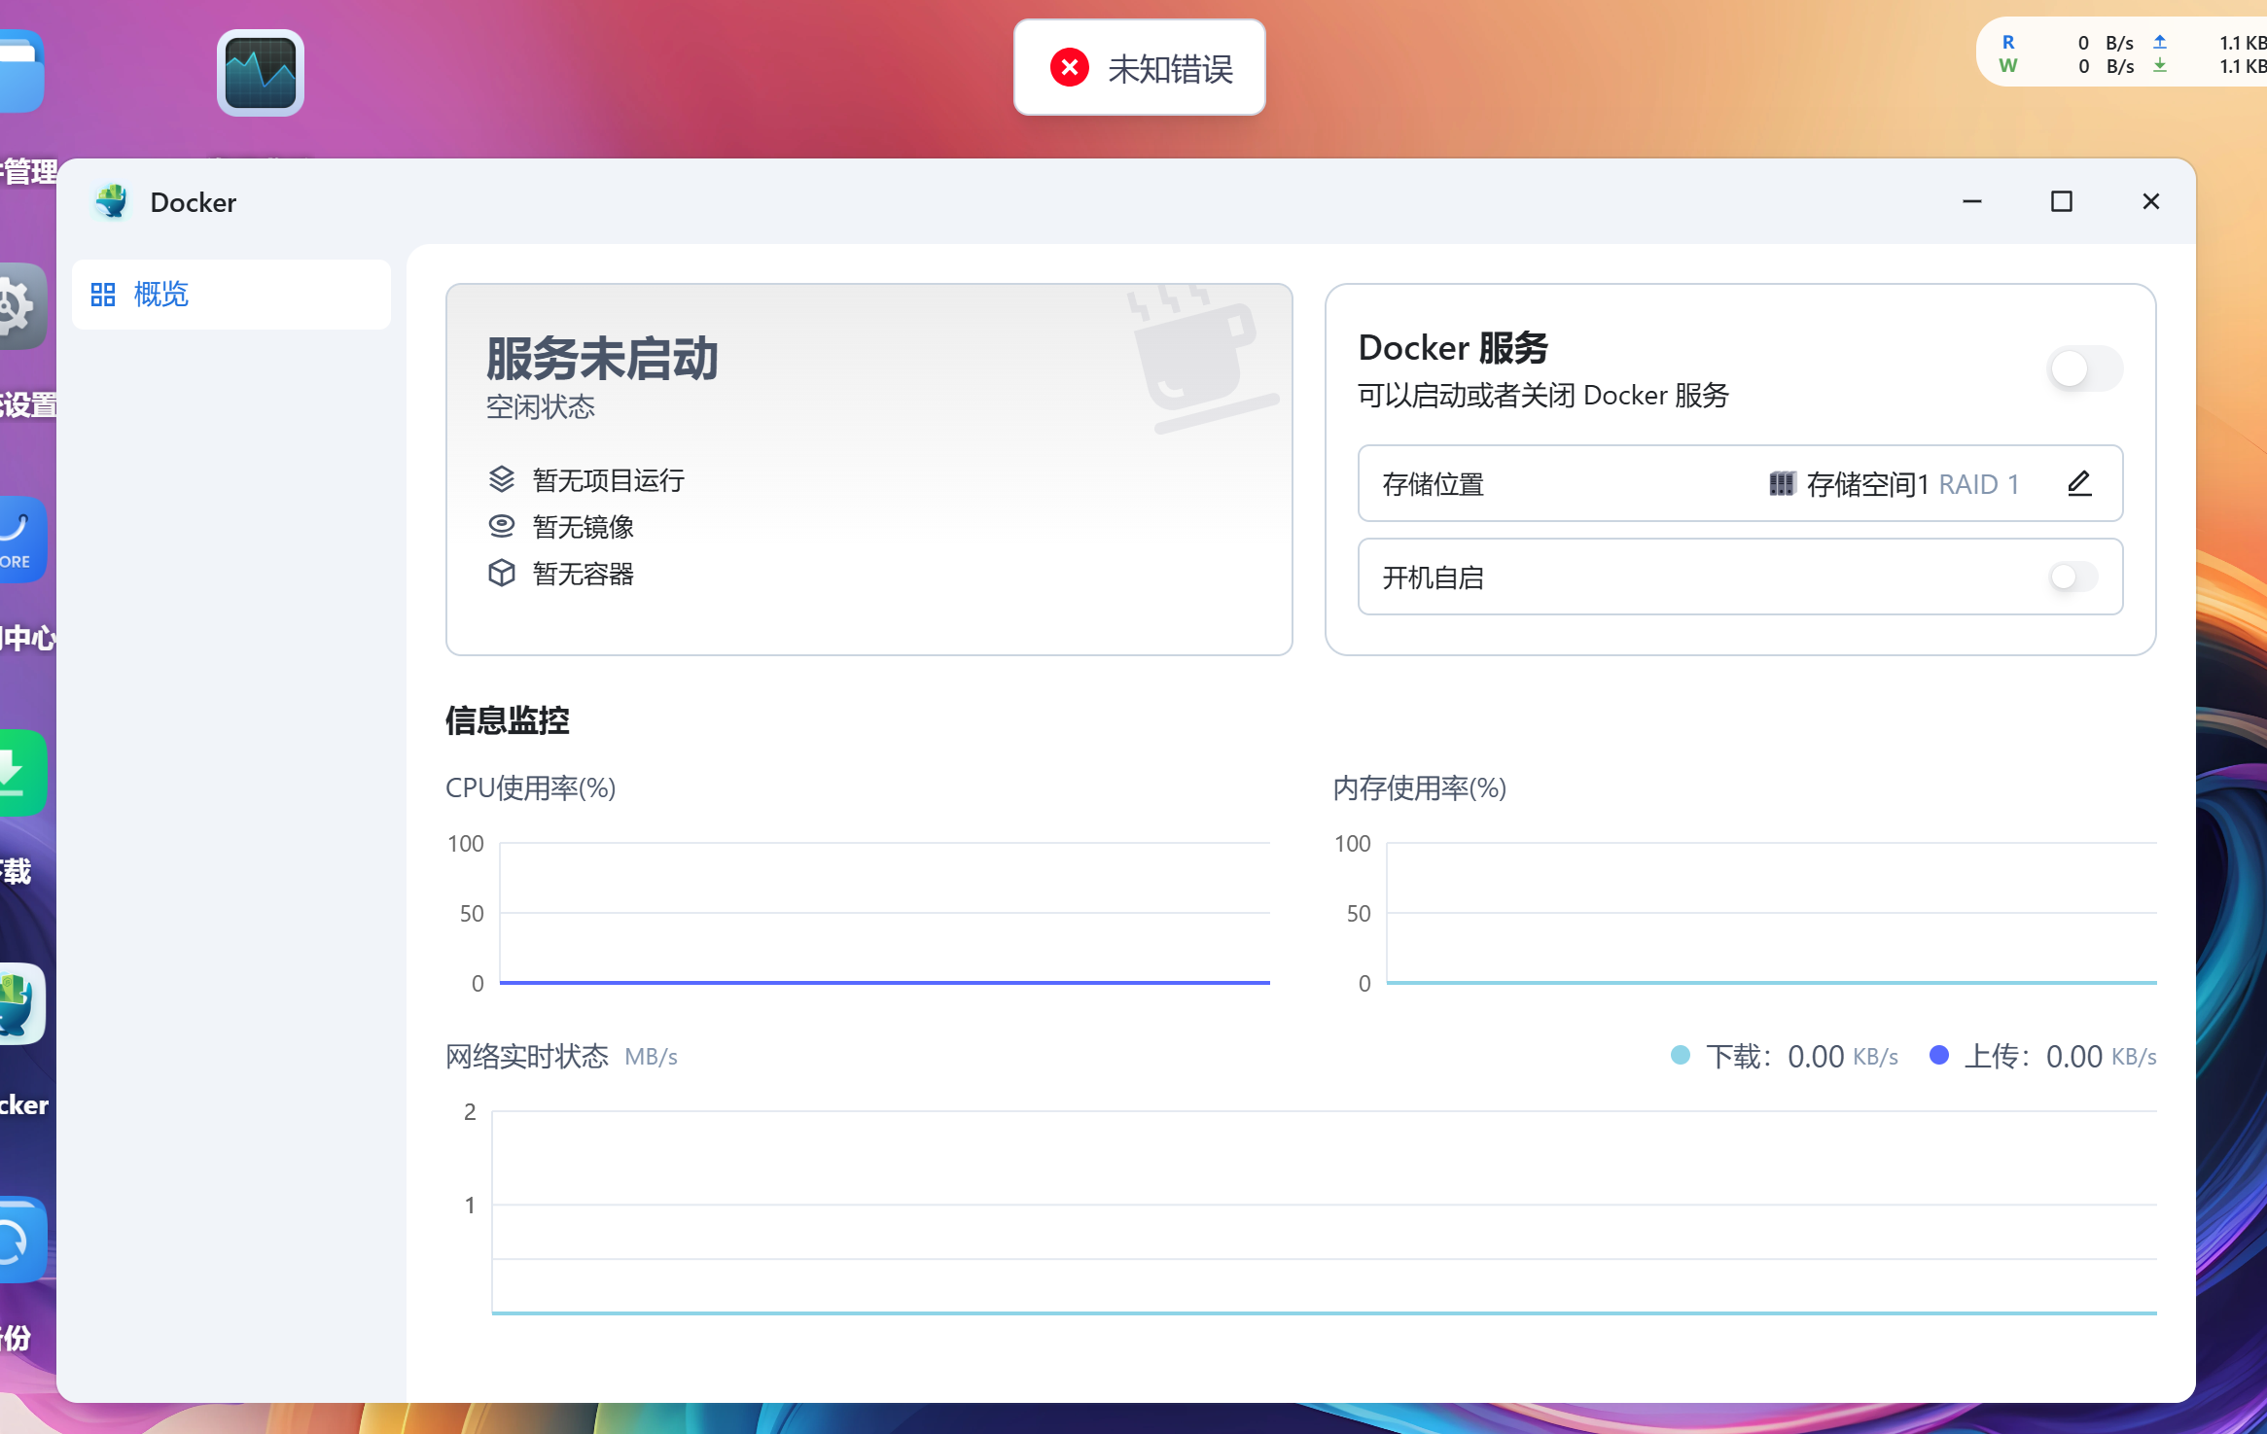The image size is (2267, 1434).
Task: Select the 暂无项目运行 text
Action: click(609, 480)
